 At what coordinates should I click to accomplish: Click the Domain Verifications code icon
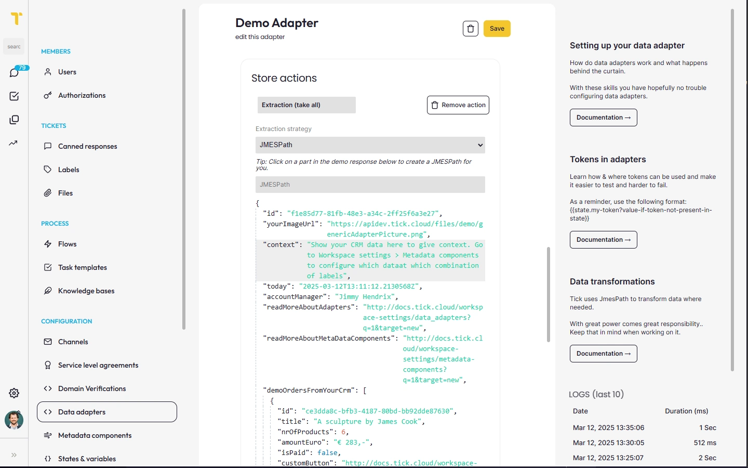pyautogui.click(x=48, y=388)
